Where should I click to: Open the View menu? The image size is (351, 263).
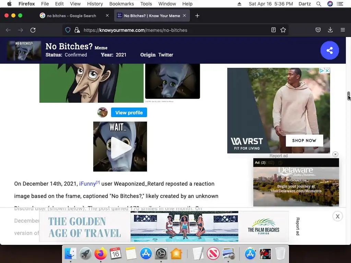coord(75,4)
